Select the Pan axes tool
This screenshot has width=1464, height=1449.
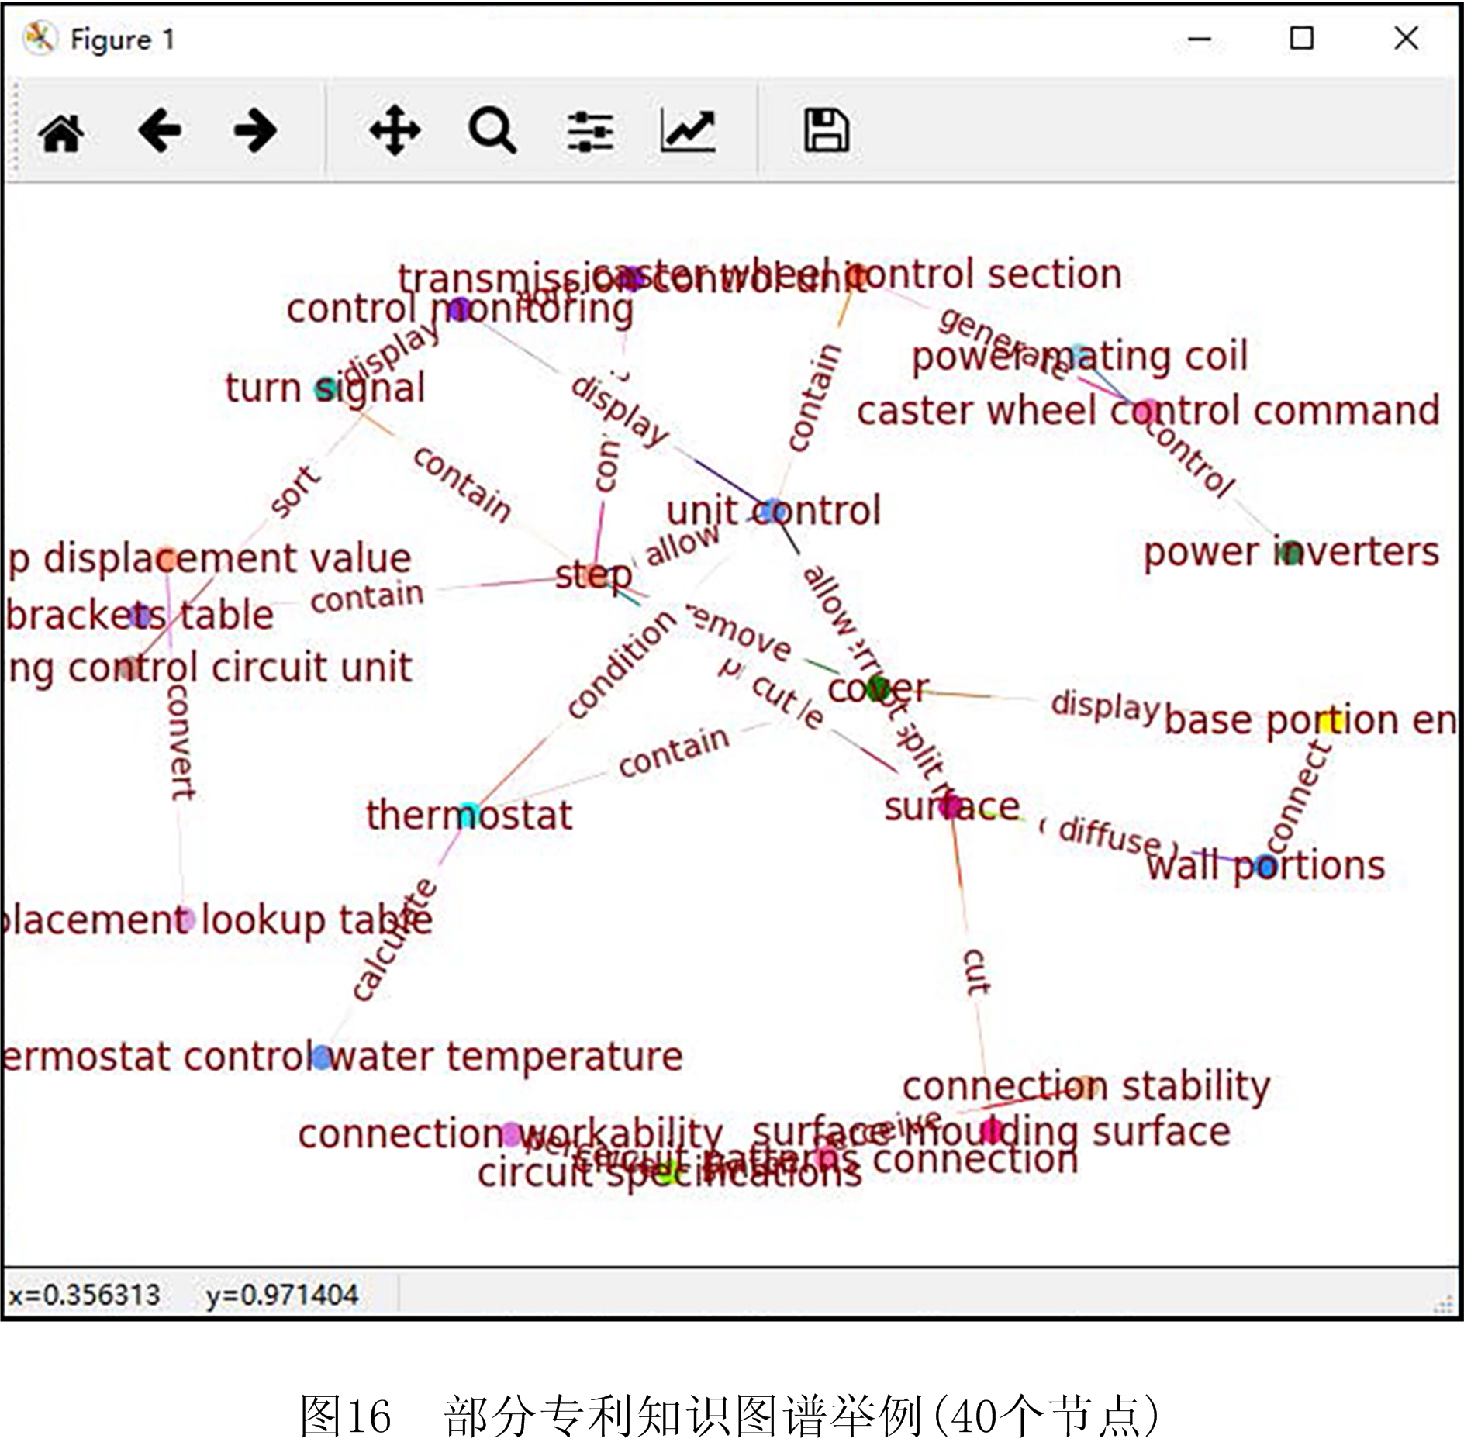pyautogui.click(x=395, y=130)
